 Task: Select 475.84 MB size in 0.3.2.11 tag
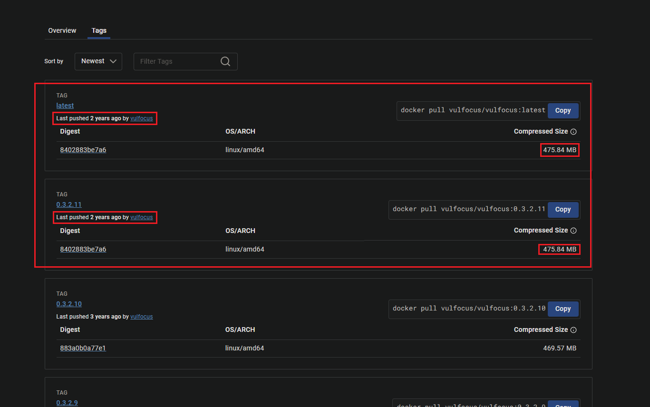tap(560, 249)
